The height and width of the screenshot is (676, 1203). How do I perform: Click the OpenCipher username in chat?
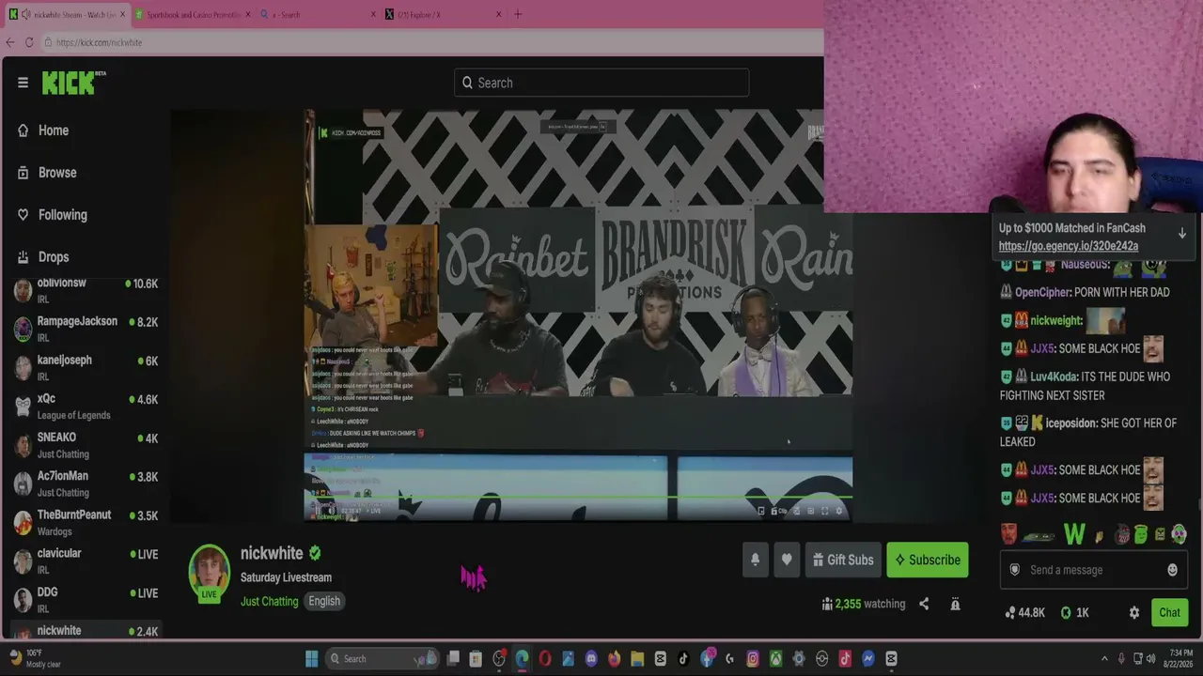(x=1042, y=292)
